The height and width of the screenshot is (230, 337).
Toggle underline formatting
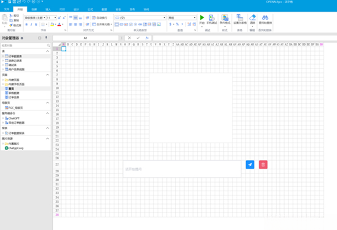pos(36,24)
